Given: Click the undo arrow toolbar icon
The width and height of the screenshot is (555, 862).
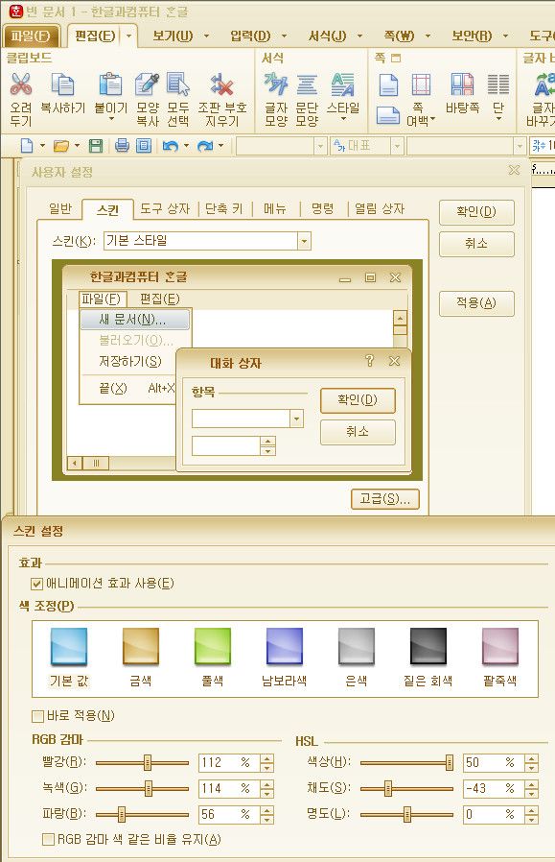Looking at the screenshot, I should pos(171,146).
